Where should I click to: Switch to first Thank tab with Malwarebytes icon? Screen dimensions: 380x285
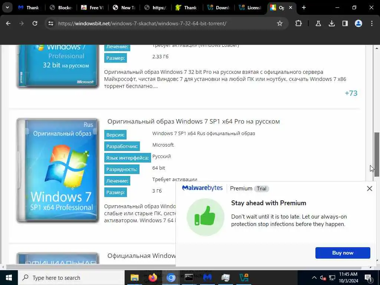point(29,7)
